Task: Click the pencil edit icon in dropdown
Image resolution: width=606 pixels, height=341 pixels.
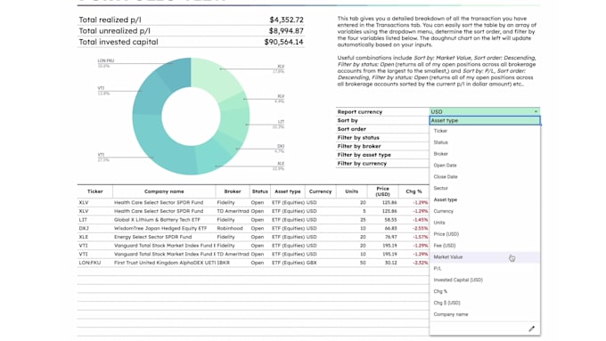Action: (531, 329)
